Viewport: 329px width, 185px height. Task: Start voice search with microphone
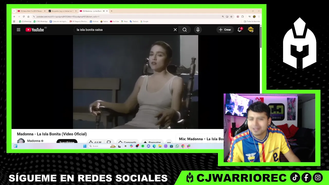[x=198, y=30]
